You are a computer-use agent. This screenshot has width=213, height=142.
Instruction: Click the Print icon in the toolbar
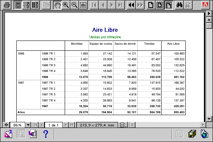click(7, 5)
